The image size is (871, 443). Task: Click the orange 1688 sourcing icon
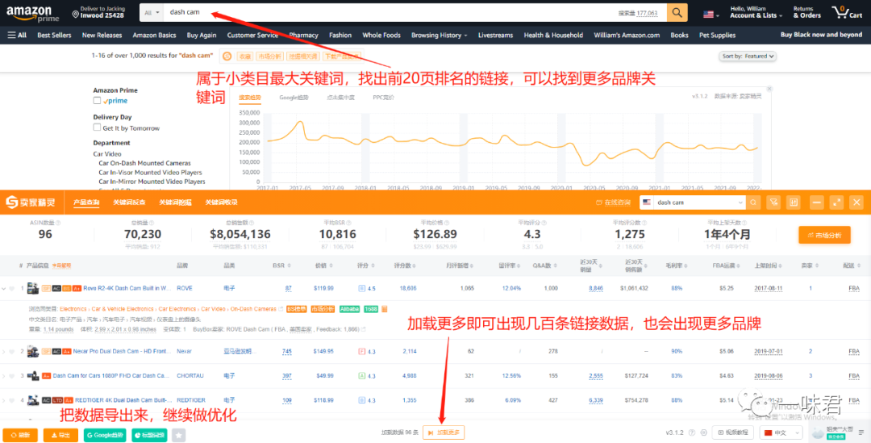(x=385, y=309)
